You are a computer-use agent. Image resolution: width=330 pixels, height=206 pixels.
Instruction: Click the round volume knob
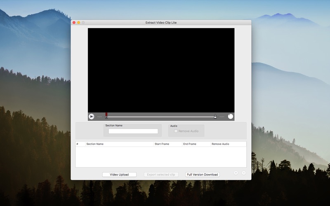point(231,117)
